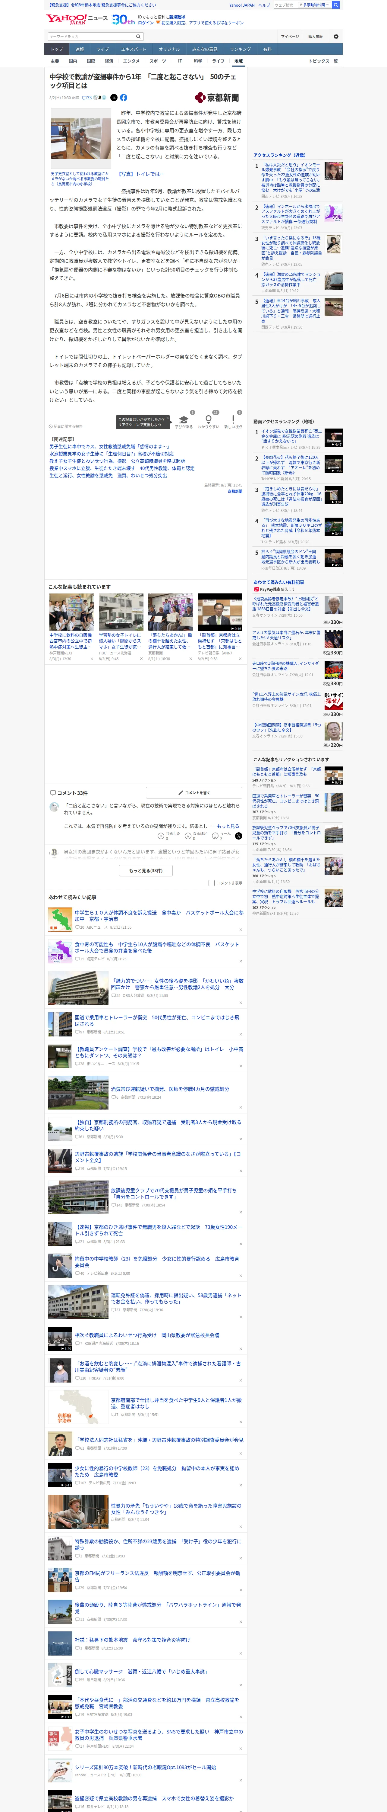The width and height of the screenshot is (387, 1812).
Task: React with わかりやすい lightbulb icon
Action: [x=208, y=420]
